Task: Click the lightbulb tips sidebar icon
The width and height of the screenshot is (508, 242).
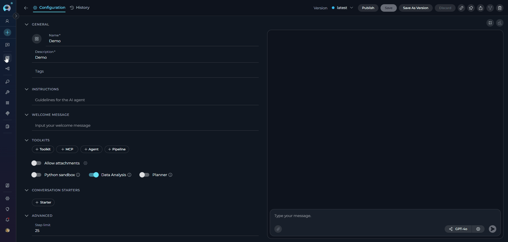Action: (7, 209)
